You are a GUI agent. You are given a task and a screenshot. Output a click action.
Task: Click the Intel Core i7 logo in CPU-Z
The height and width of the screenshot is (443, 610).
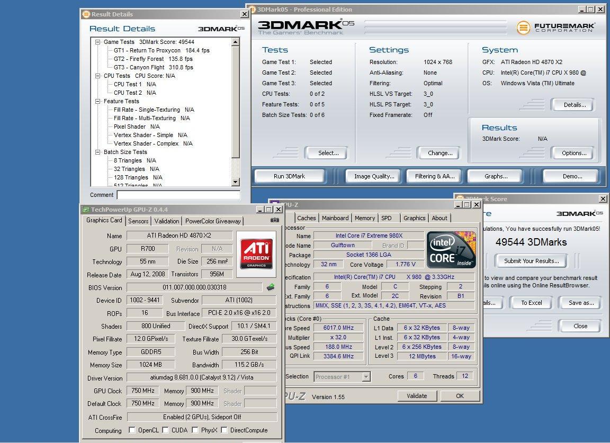point(451,250)
